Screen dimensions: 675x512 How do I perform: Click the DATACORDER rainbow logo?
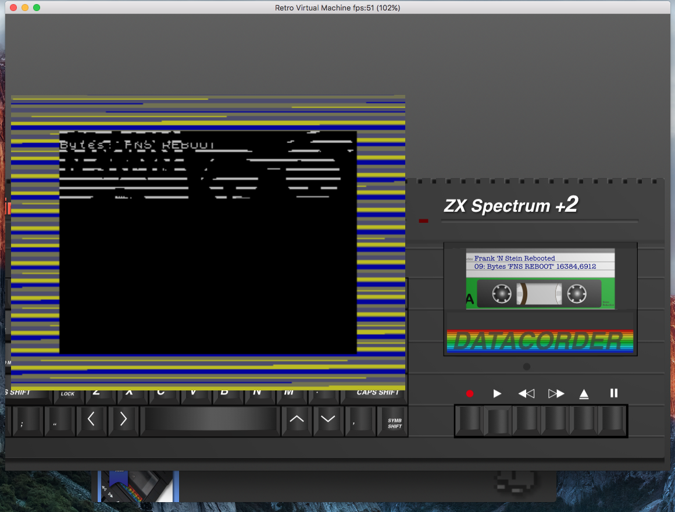pyautogui.click(x=540, y=341)
